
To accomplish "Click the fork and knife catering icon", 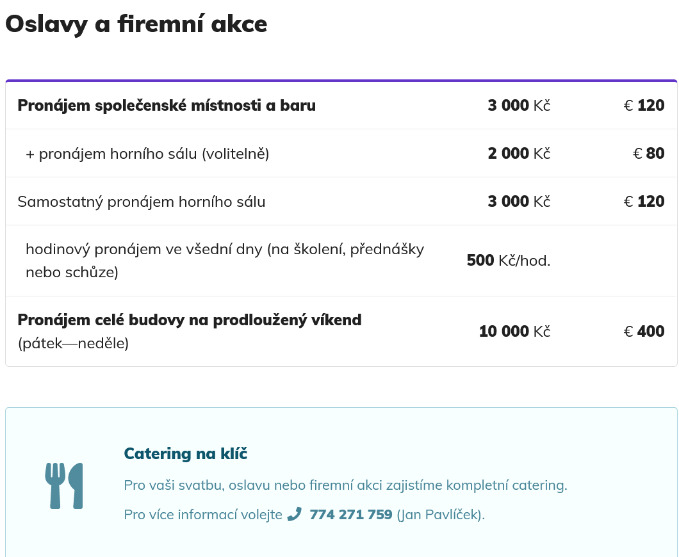I will click(64, 485).
